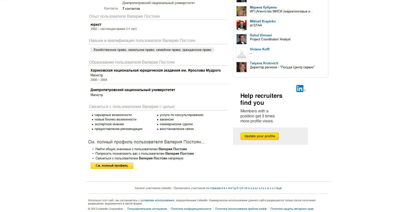Screen dimensions: 407x212
Task: Open Rahul Virmani's name link
Action: click(x=261, y=35)
